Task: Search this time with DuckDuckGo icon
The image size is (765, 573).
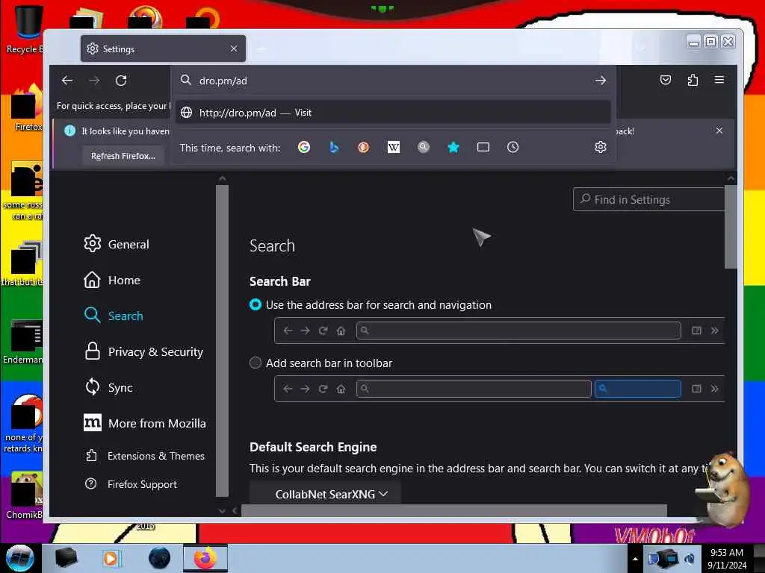Action: coord(364,147)
